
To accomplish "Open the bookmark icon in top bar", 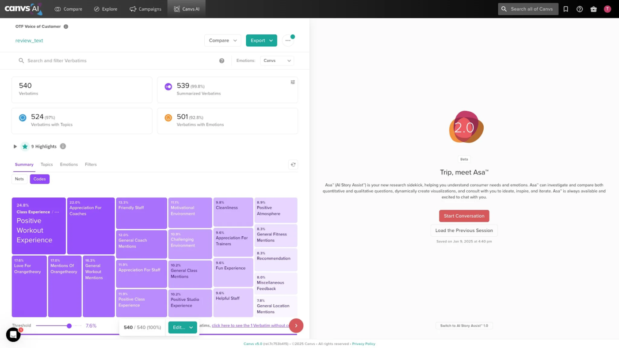I will tap(566, 9).
